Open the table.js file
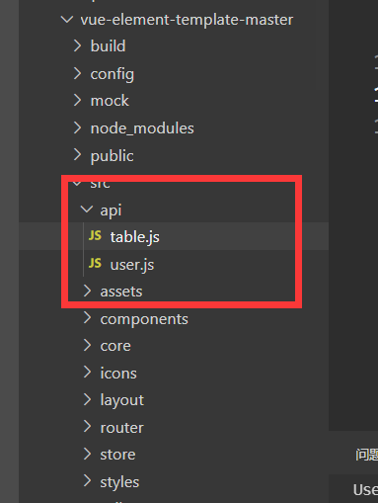Image resolution: width=378 pixels, height=503 pixels. pos(135,237)
